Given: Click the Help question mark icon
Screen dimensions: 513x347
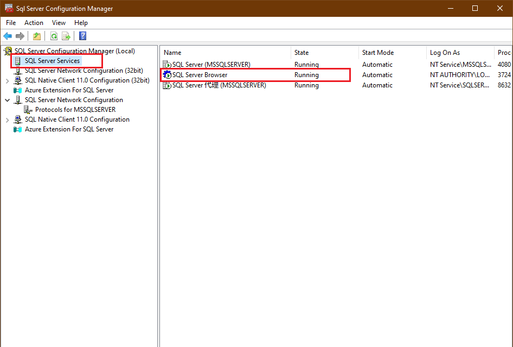Looking at the screenshot, I should tap(83, 36).
